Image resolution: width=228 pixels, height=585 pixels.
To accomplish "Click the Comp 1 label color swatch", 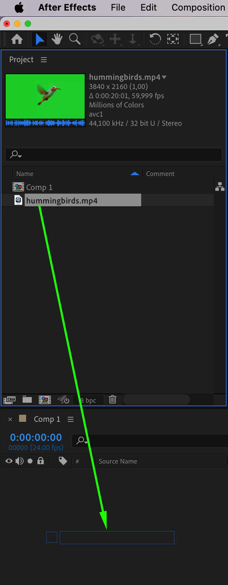I will click(x=23, y=419).
